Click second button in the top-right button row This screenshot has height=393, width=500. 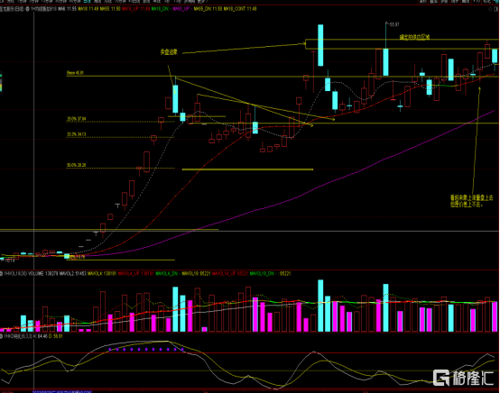[434, 2]
